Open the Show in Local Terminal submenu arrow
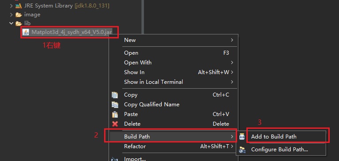The width and height of the screenshot is (339, 161). 232,82
